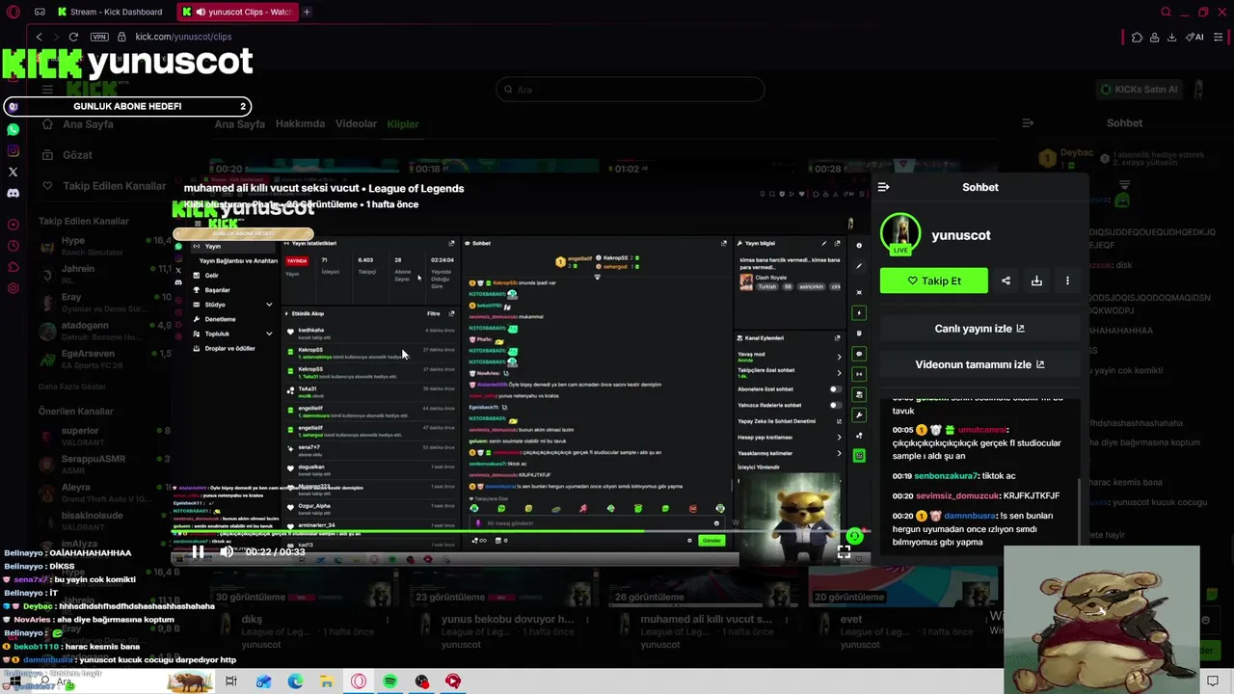The height and width of the screenshot is (694, 1234).
Task: Reload the current Kick page
Action: [x=73, y=37]
